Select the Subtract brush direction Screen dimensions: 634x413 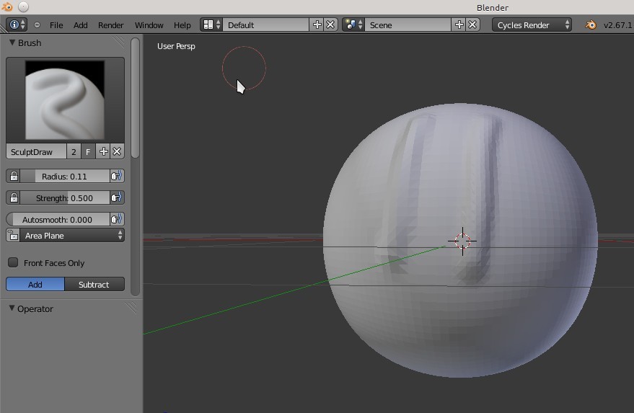pyautogui.click(x=94, y=285)
